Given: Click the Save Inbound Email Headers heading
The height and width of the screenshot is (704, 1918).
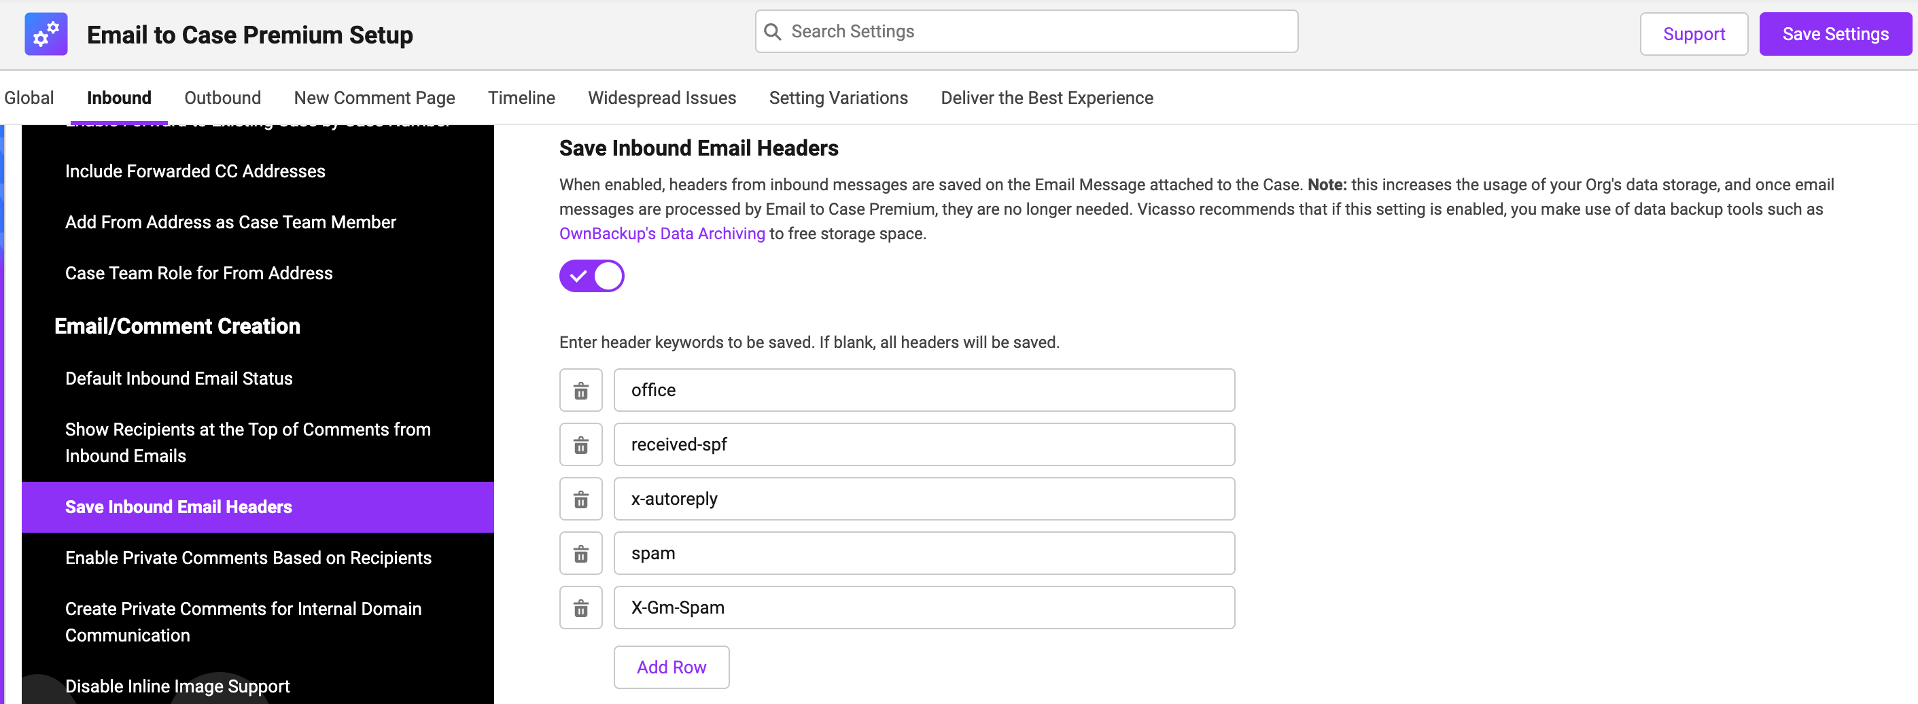Looking at the screenshot, I should [699, 149].
